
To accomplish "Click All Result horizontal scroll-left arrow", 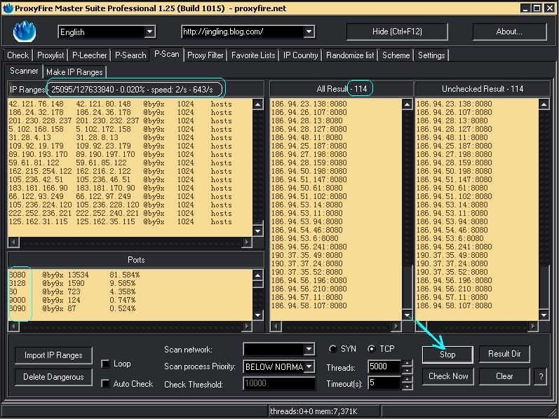I will [276, 327].
